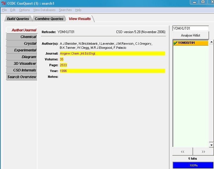Click the highlighted volume value 35
Viewport: 214px width, 169px height.
(61, 59)
